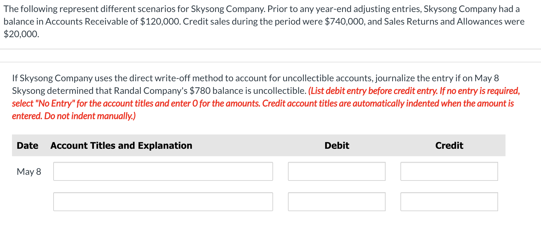Screen dimensions: 541x226
Task: Select the Credit field in the second row
Action: coord(449,201)
